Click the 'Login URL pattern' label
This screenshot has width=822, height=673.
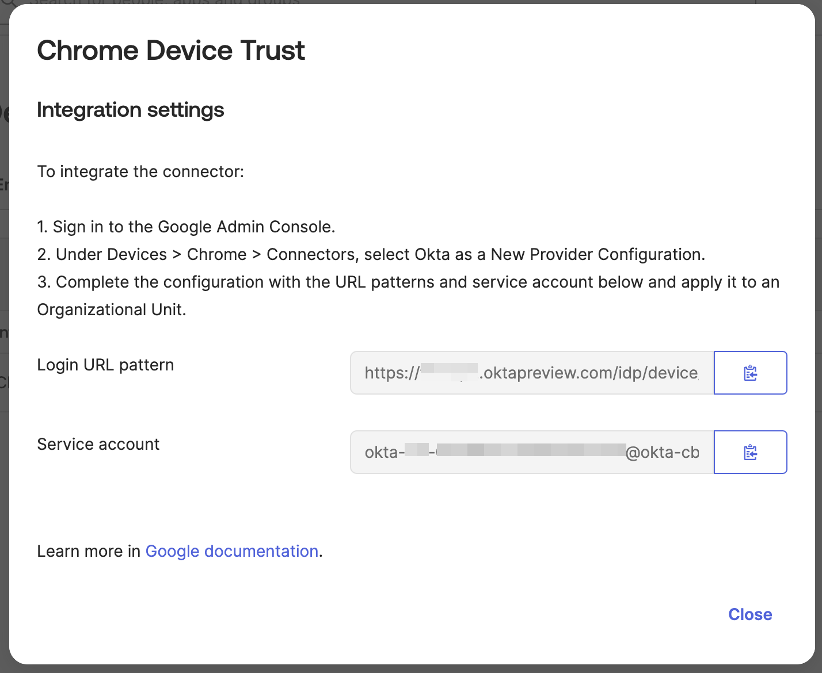(105, 365)
